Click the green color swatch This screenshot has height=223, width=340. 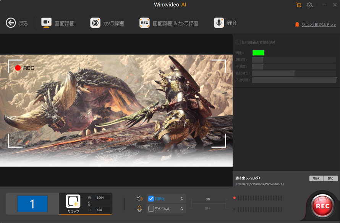pos(258,53)
